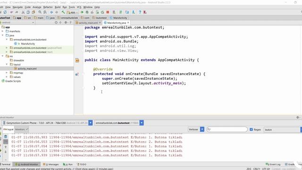Click the Find magnifier icon
The width and height of the screenshot is (302, 170).
40,12
